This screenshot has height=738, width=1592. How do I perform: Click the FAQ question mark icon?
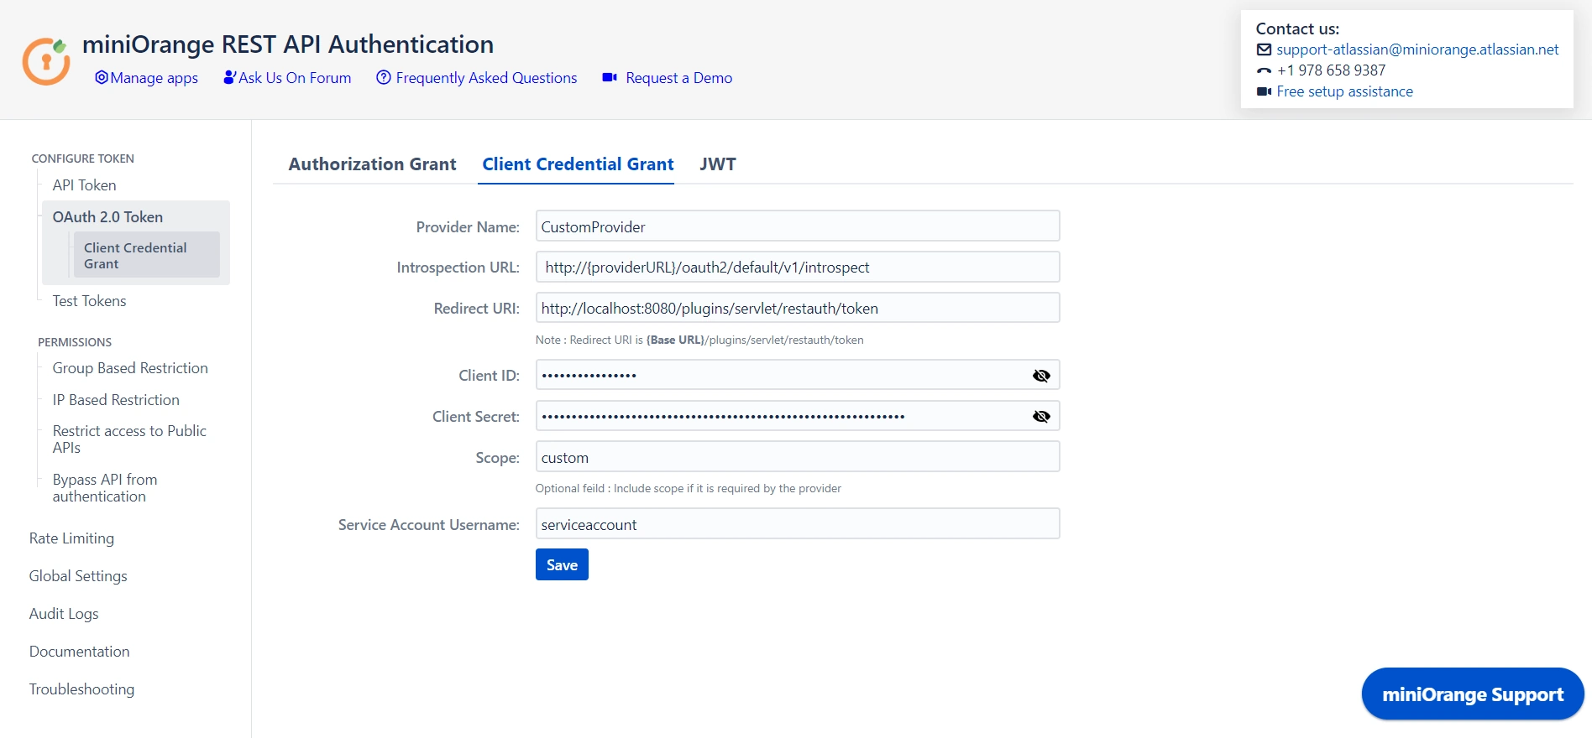coord(384,77)
